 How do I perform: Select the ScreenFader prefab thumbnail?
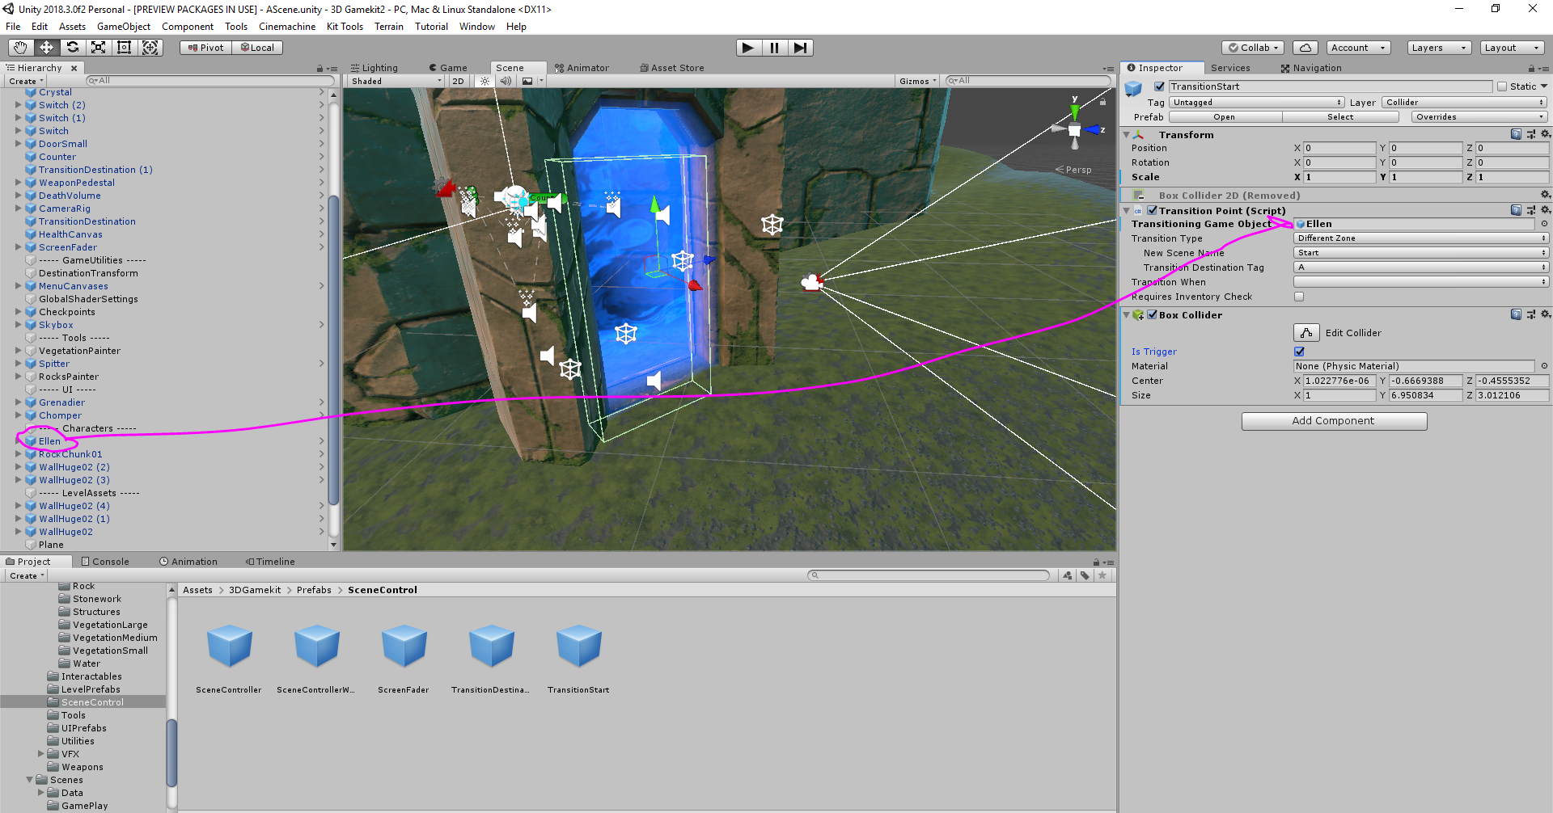tap(404, 647)
